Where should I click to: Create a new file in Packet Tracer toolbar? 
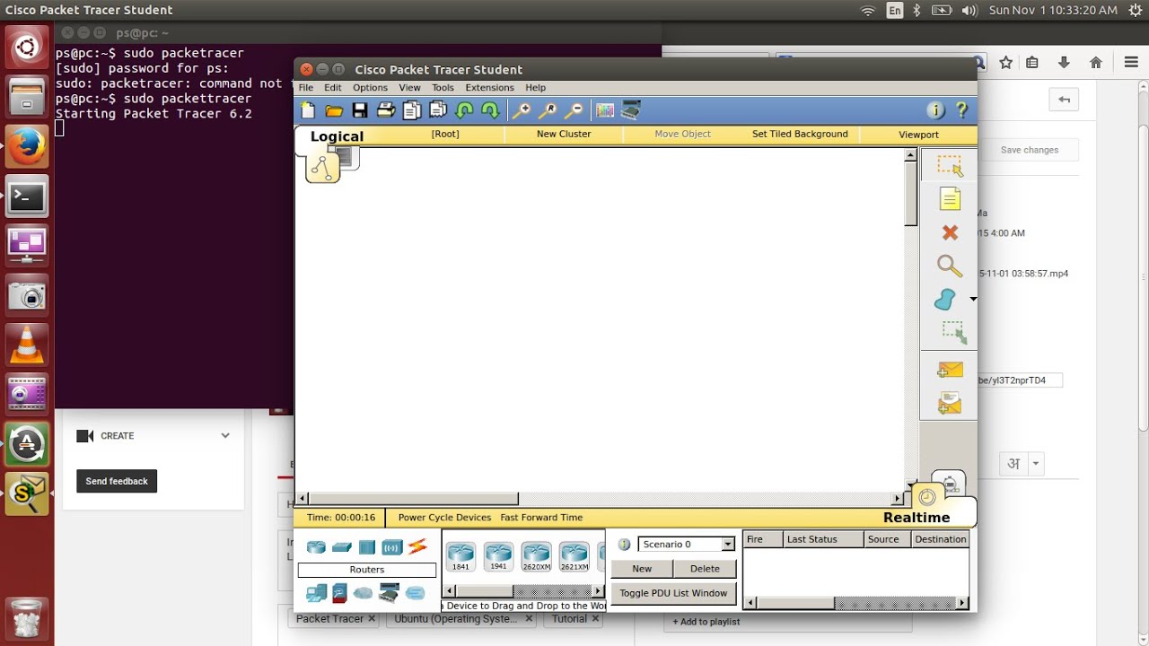coord(308,110)
